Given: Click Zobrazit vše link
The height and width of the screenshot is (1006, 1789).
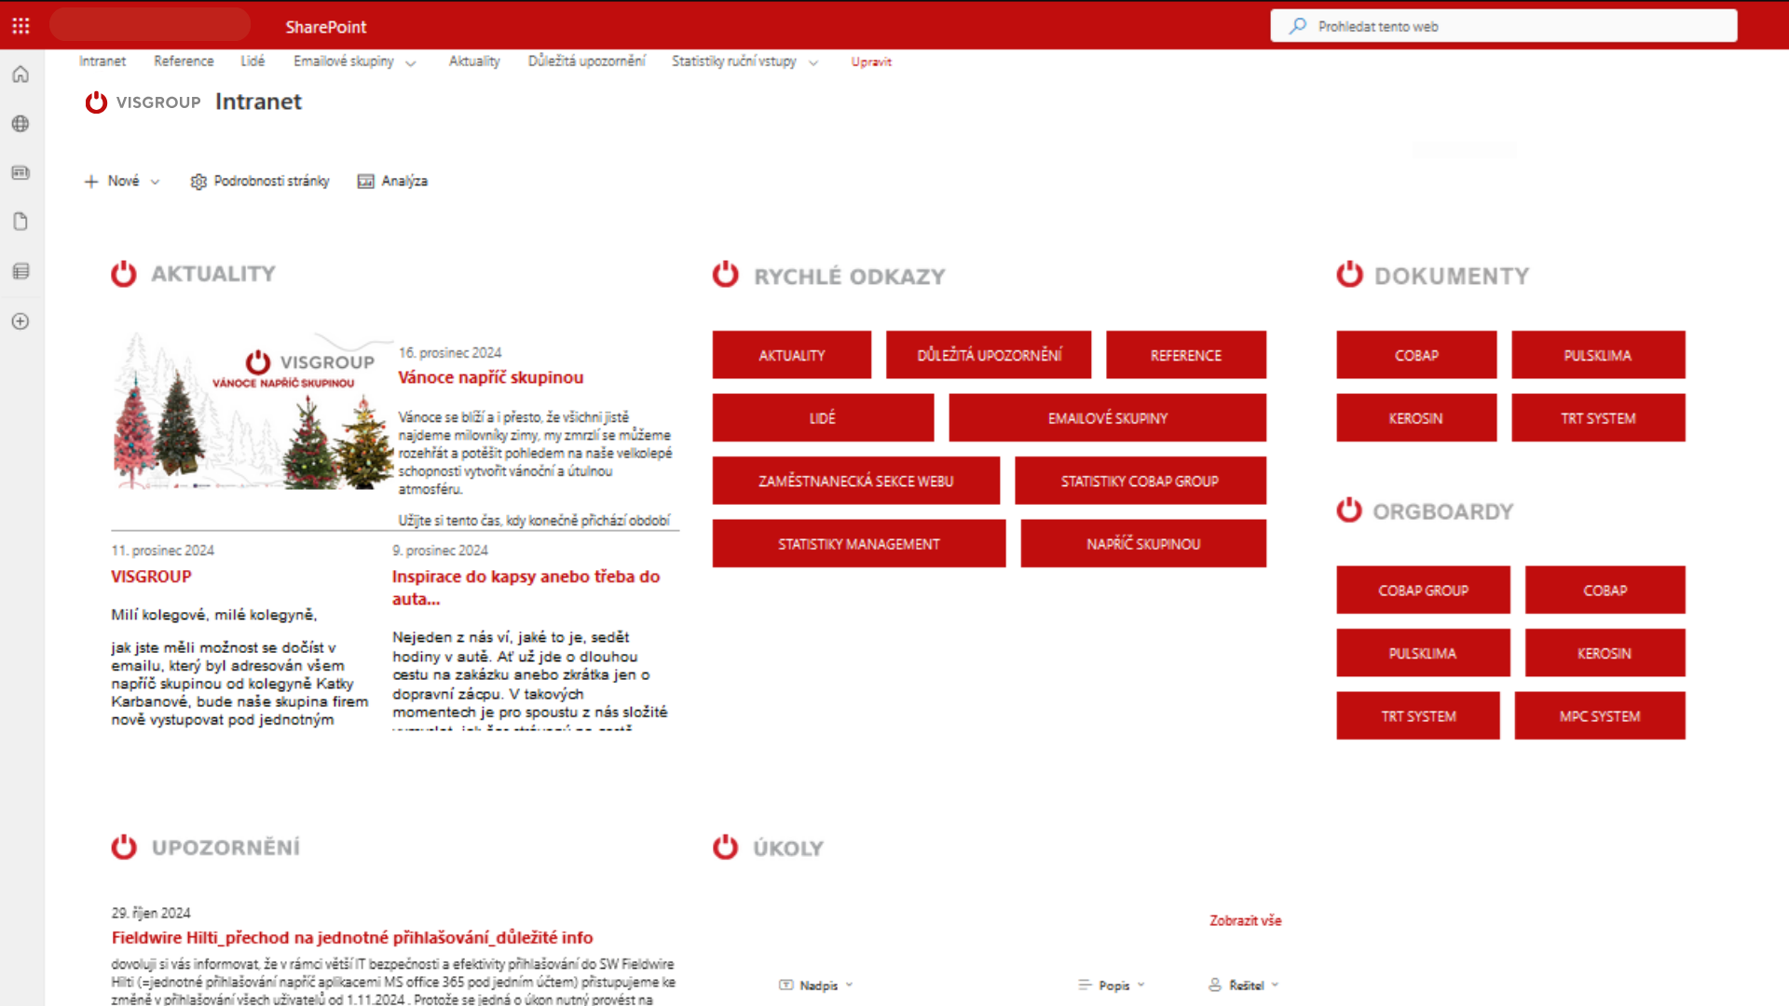Looking at the screenshot, I should click(1246, 920).
